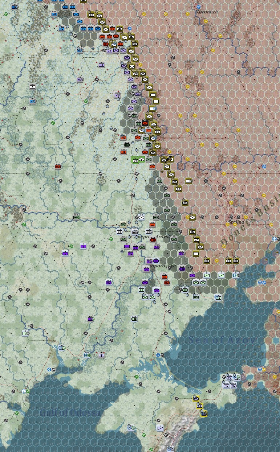Image resolution: width=280 pixels, height=452 pixels.
Task: Select the red-on-black armor counter in the front line
Action: [x=145, y=123]
